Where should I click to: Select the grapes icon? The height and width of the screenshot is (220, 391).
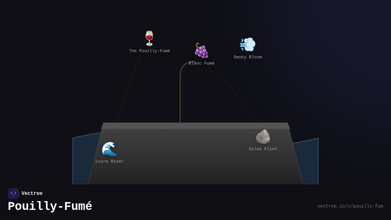click(201, 51)
